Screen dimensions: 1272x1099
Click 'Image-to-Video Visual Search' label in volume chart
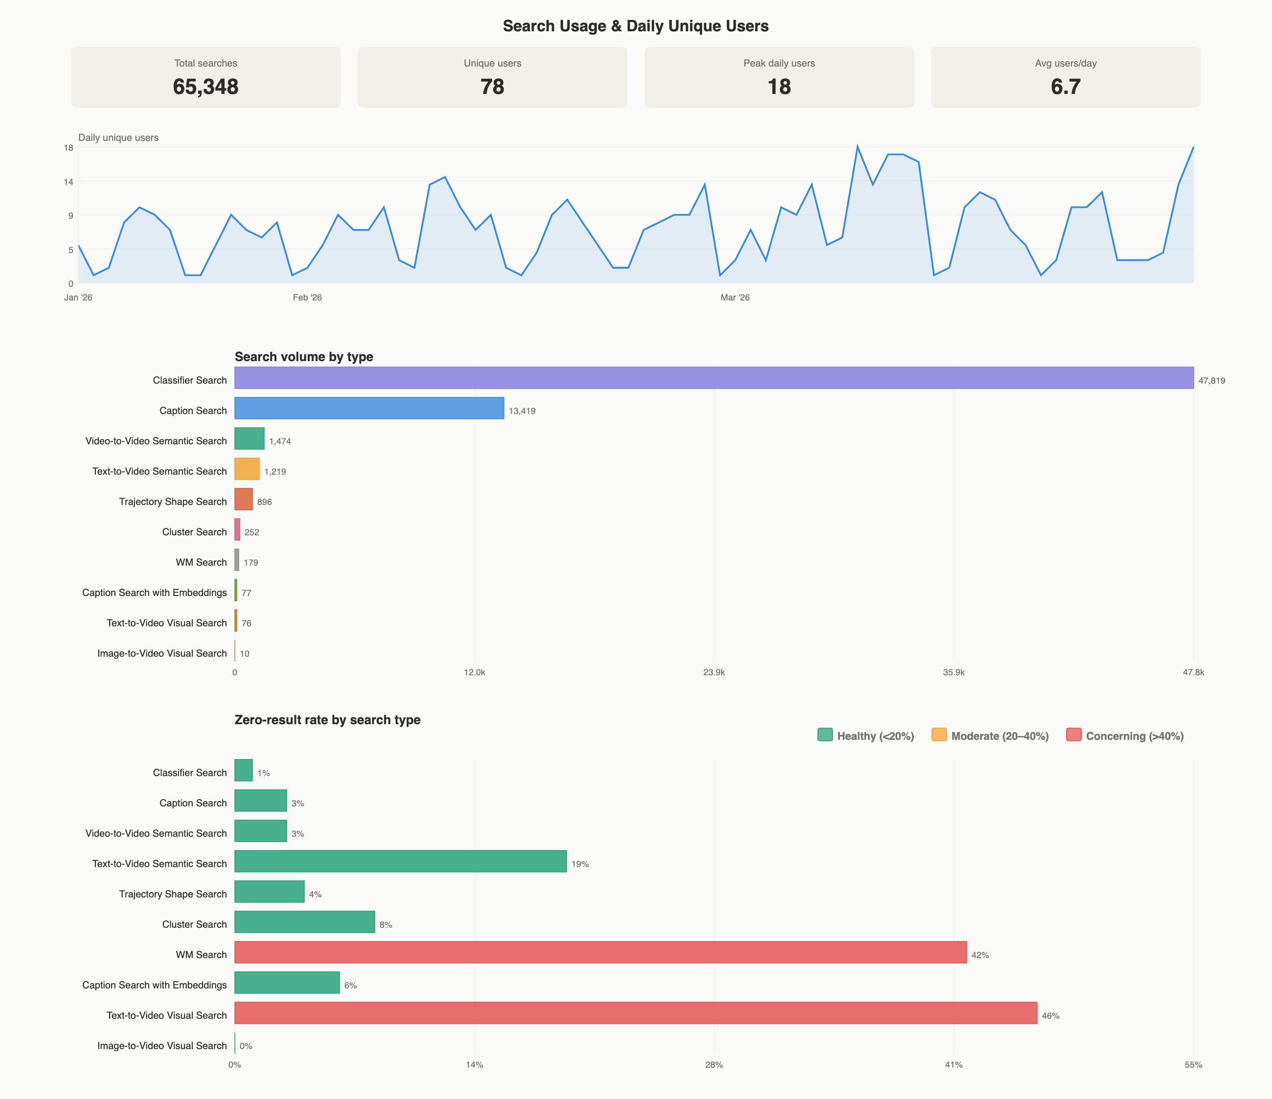pos(162,654)
